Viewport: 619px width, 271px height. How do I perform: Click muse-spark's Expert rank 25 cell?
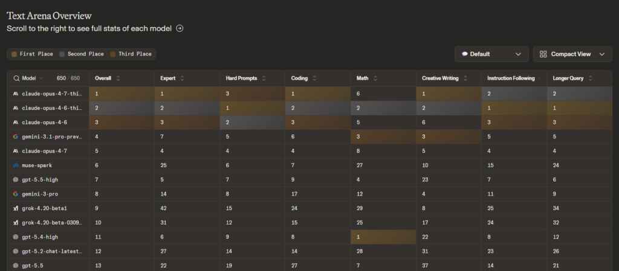(187, 165)
